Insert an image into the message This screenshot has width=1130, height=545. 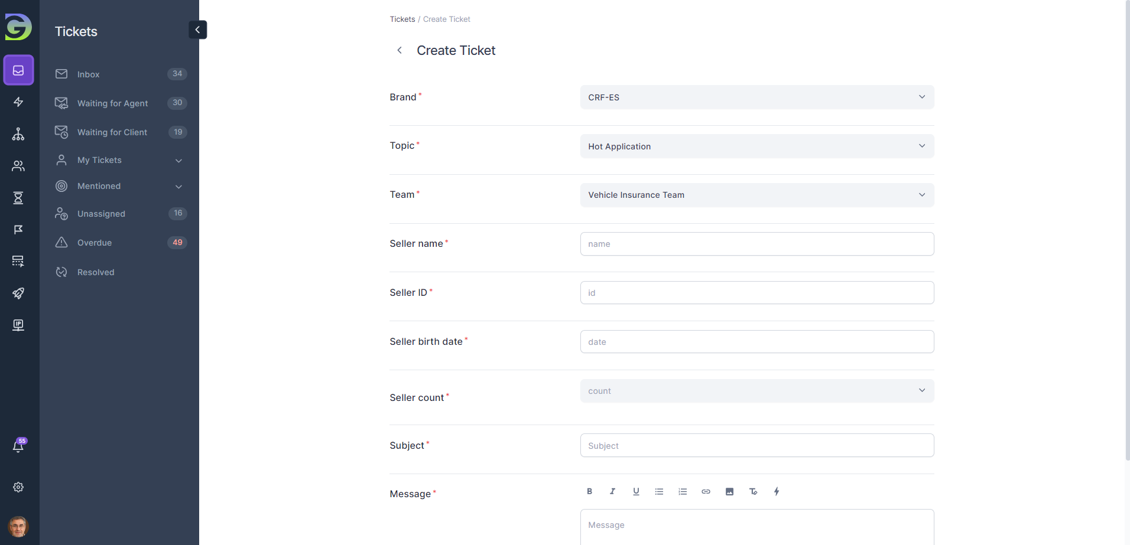(729, 491)
